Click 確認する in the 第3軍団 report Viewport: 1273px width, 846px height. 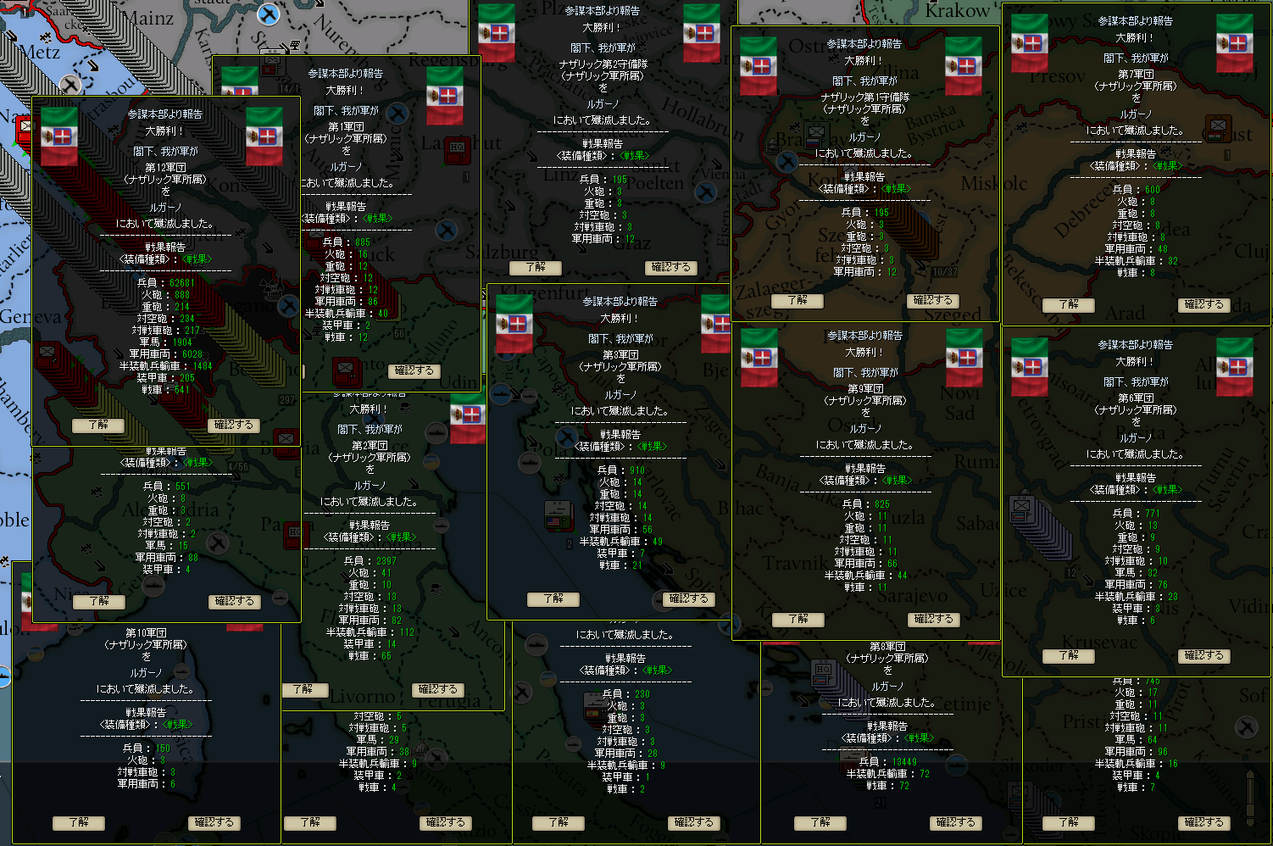(x=688, y=598)
